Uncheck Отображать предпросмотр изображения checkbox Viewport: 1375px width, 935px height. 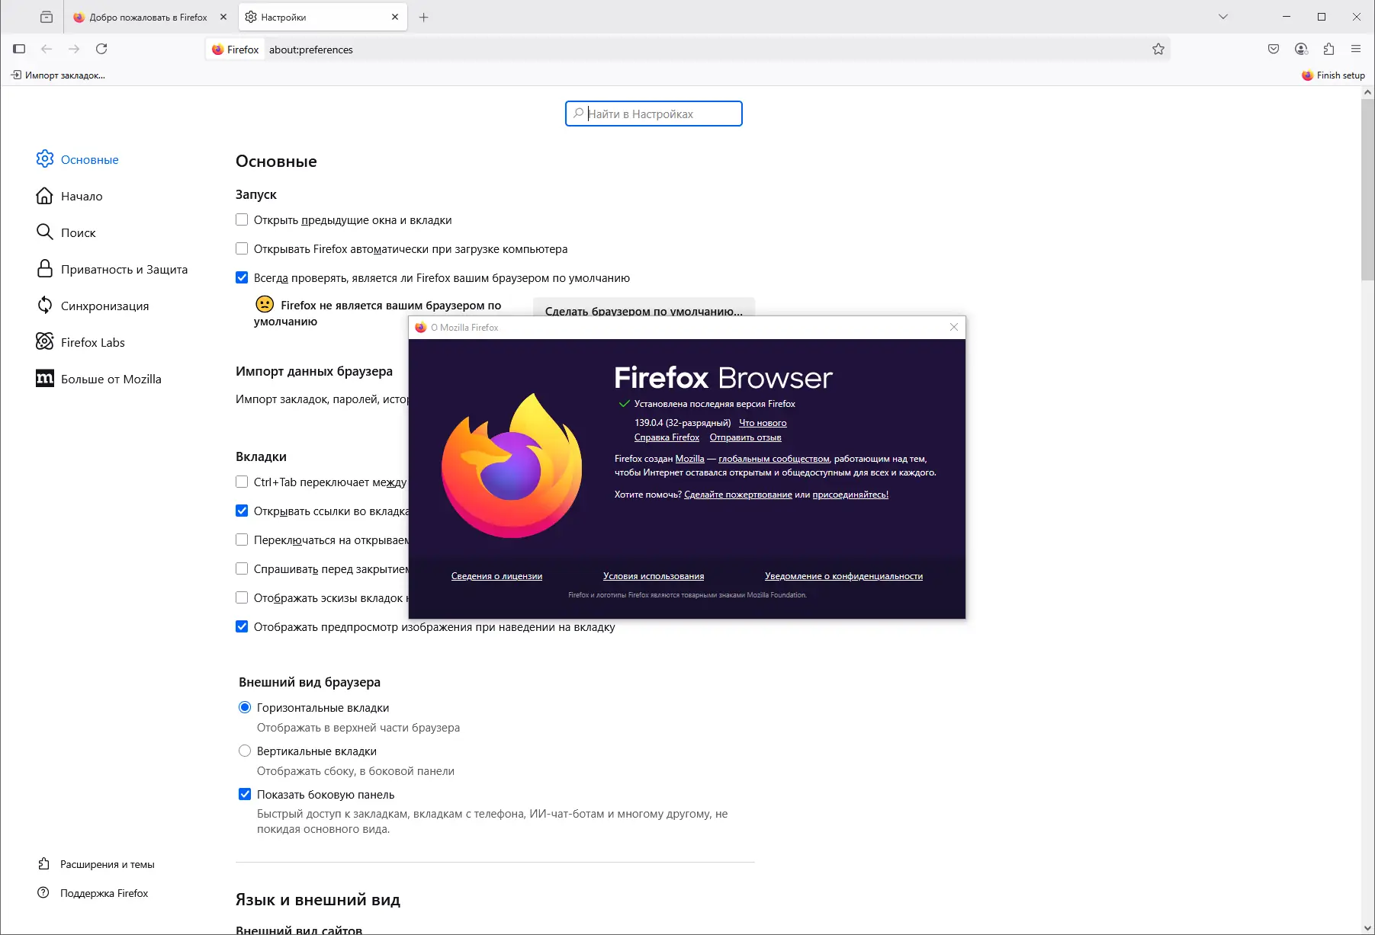[242, 626]
